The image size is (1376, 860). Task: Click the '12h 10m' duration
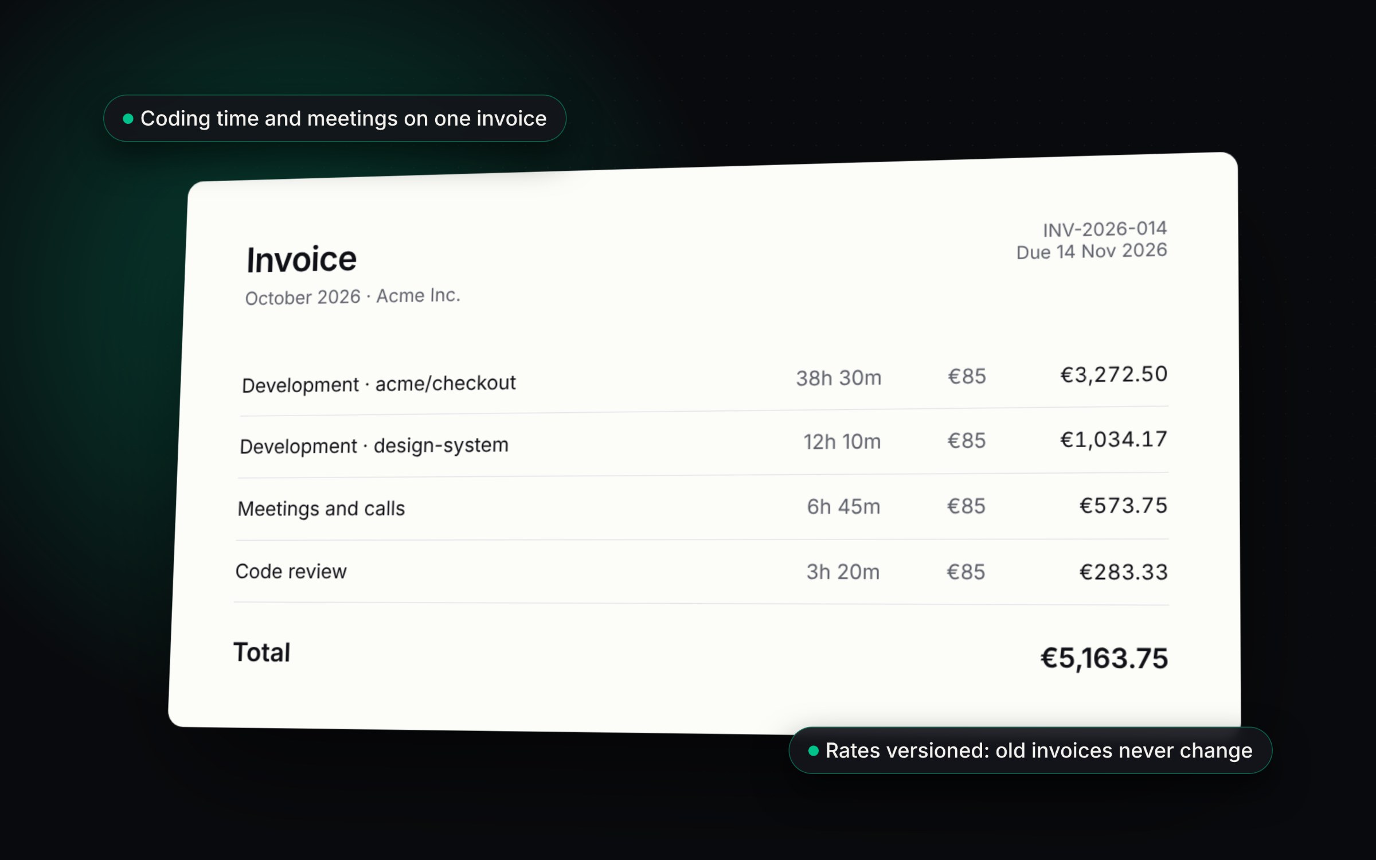click(842, 441)
